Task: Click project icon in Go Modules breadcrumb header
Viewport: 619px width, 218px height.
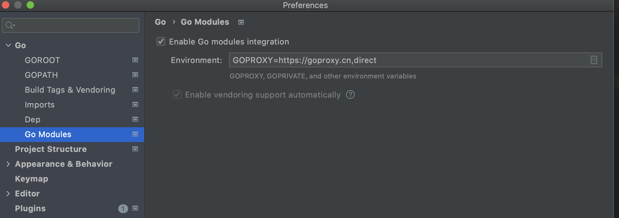Action: point(241,22)
